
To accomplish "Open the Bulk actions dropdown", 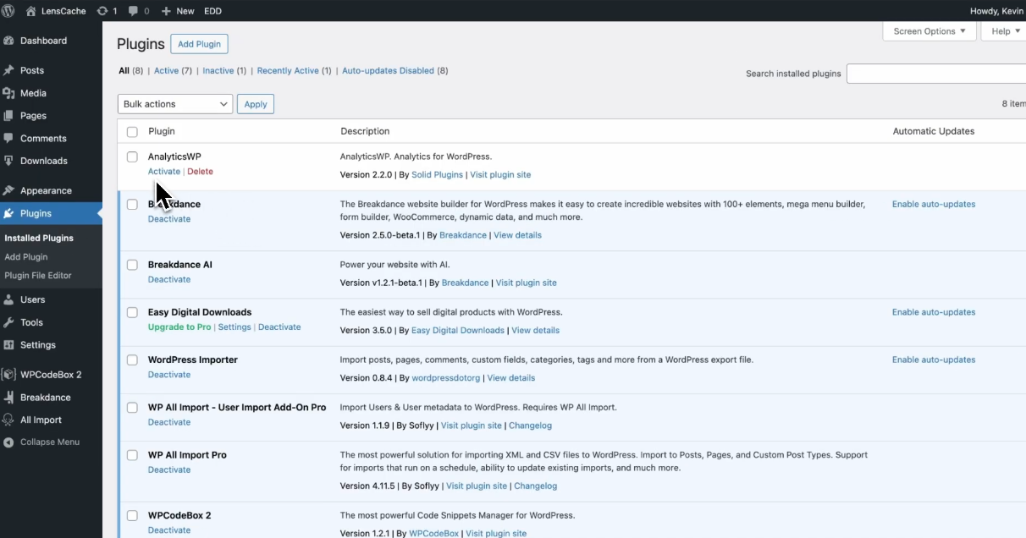I will click(x=174, y=104).
